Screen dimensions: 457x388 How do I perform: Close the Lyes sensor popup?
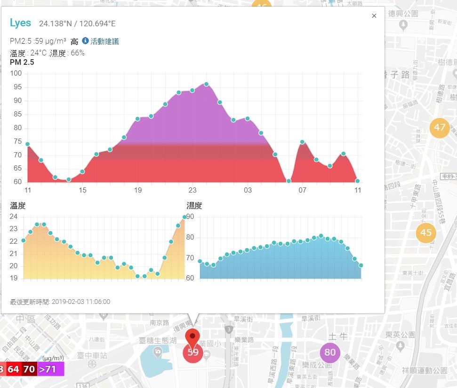coord(374,16)
